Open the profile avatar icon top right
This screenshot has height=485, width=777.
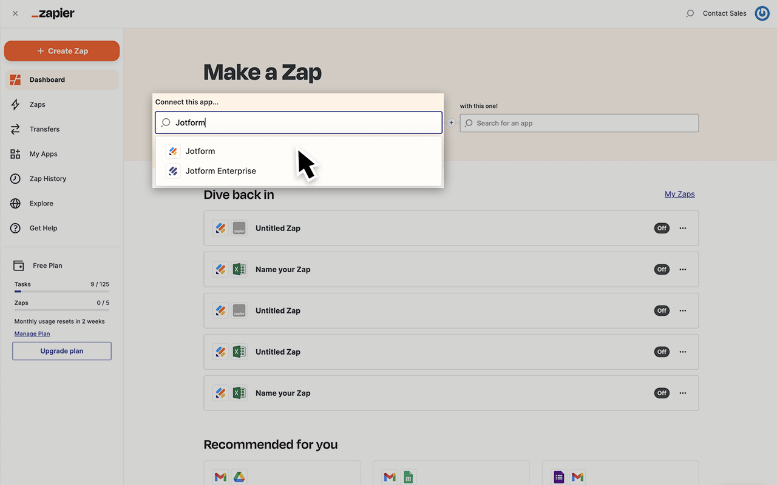coord(762,13)
